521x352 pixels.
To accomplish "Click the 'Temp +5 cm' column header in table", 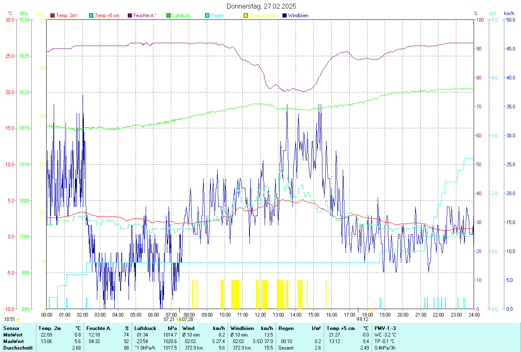I will point(340,328).
